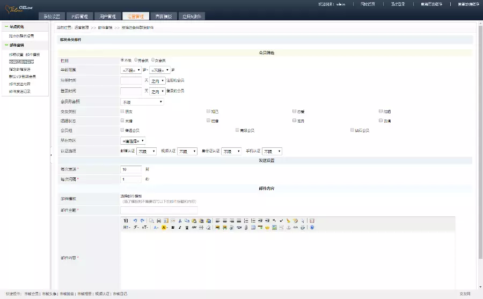Image resolution: width=483 pixels, height=299 pixels.
Task: Click the Print icon in editor toolbar
Action: (x=159, y=221)
